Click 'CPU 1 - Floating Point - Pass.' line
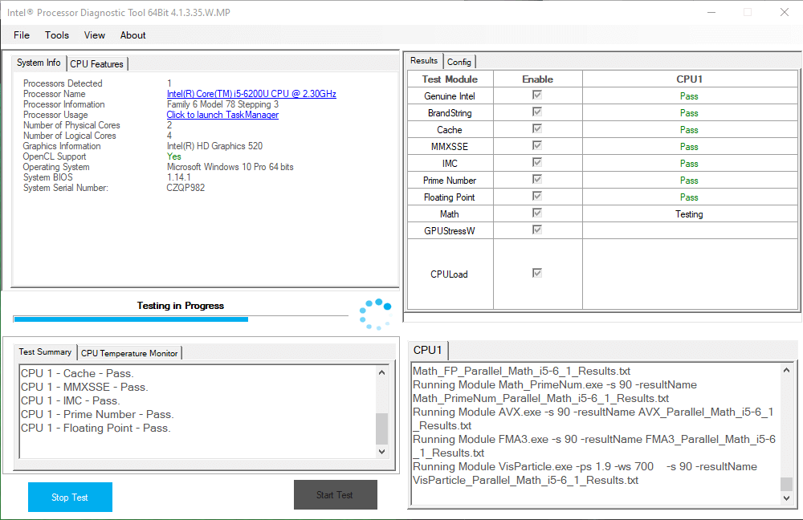 96,429
